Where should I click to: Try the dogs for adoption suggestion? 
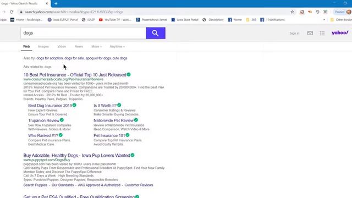coord(50,58)
